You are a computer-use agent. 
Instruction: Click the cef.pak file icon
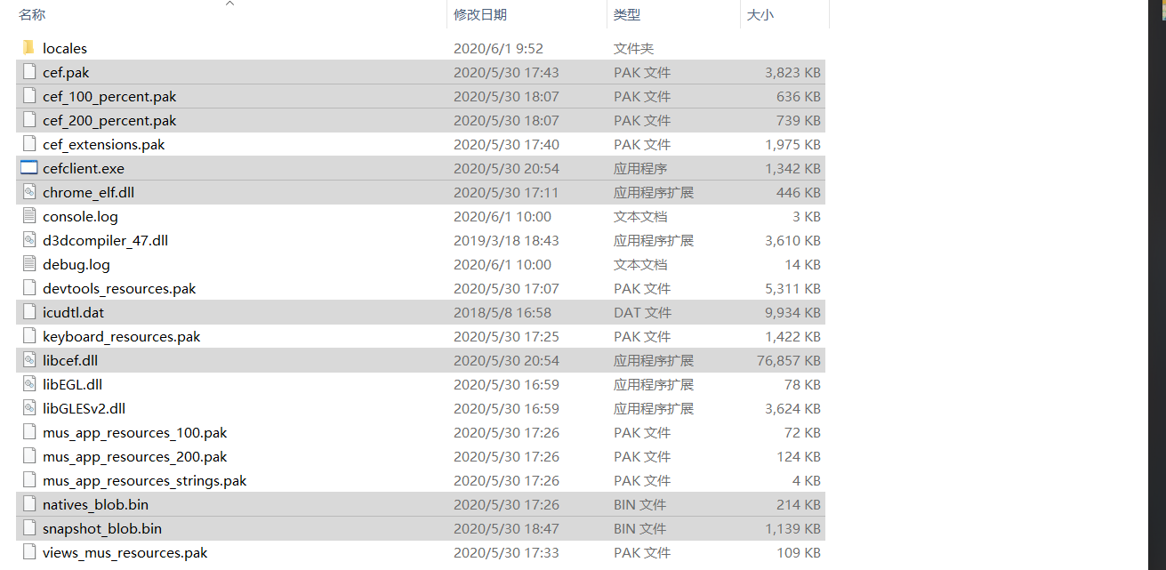(x=28, y=72)
